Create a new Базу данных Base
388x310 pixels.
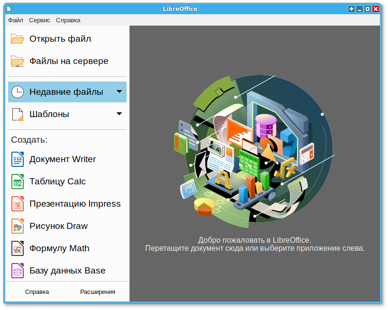point(67,271)
